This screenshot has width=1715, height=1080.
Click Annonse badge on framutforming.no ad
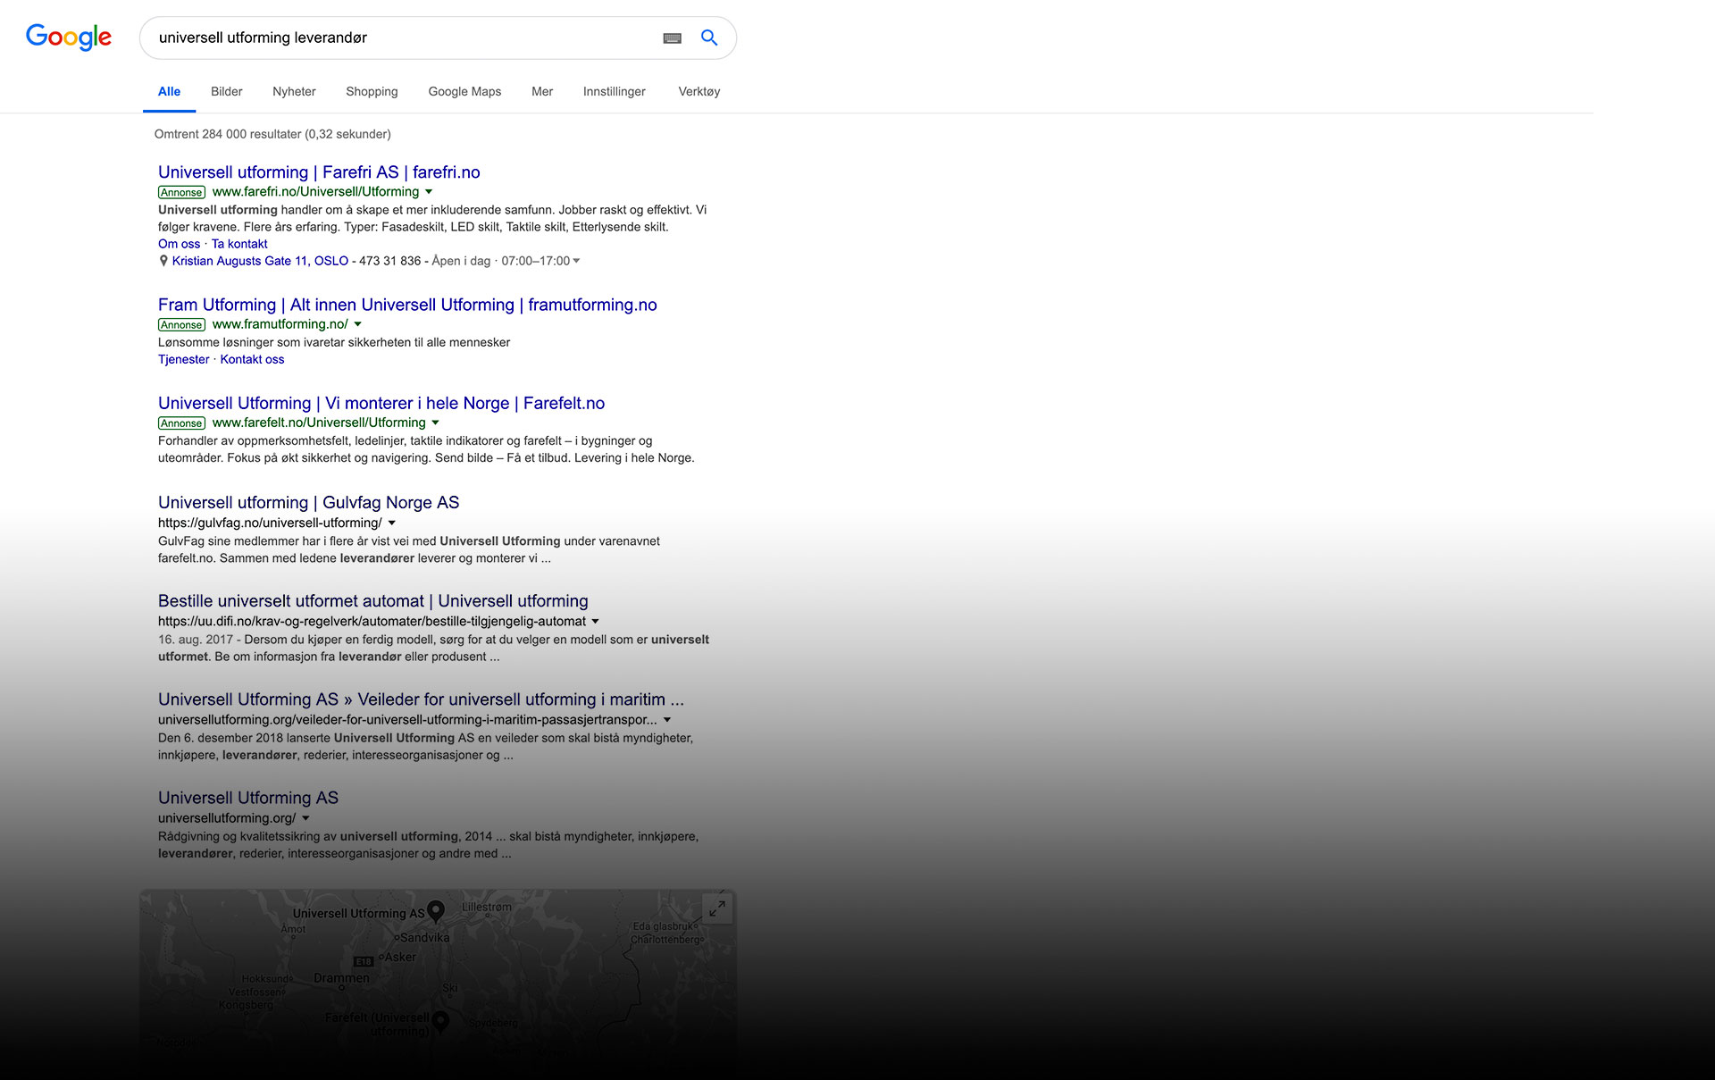click(x=182, y=324)
